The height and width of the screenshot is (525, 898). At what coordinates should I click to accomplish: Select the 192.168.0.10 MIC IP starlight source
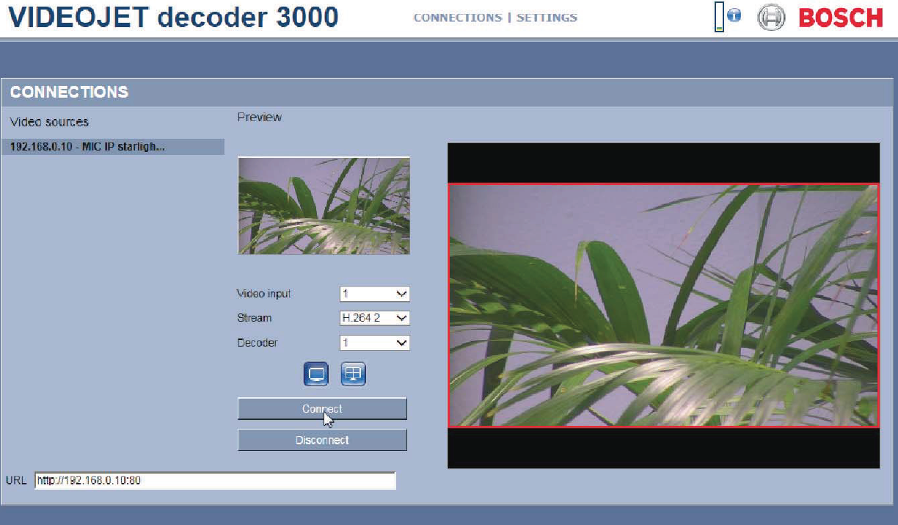(112, 147)
